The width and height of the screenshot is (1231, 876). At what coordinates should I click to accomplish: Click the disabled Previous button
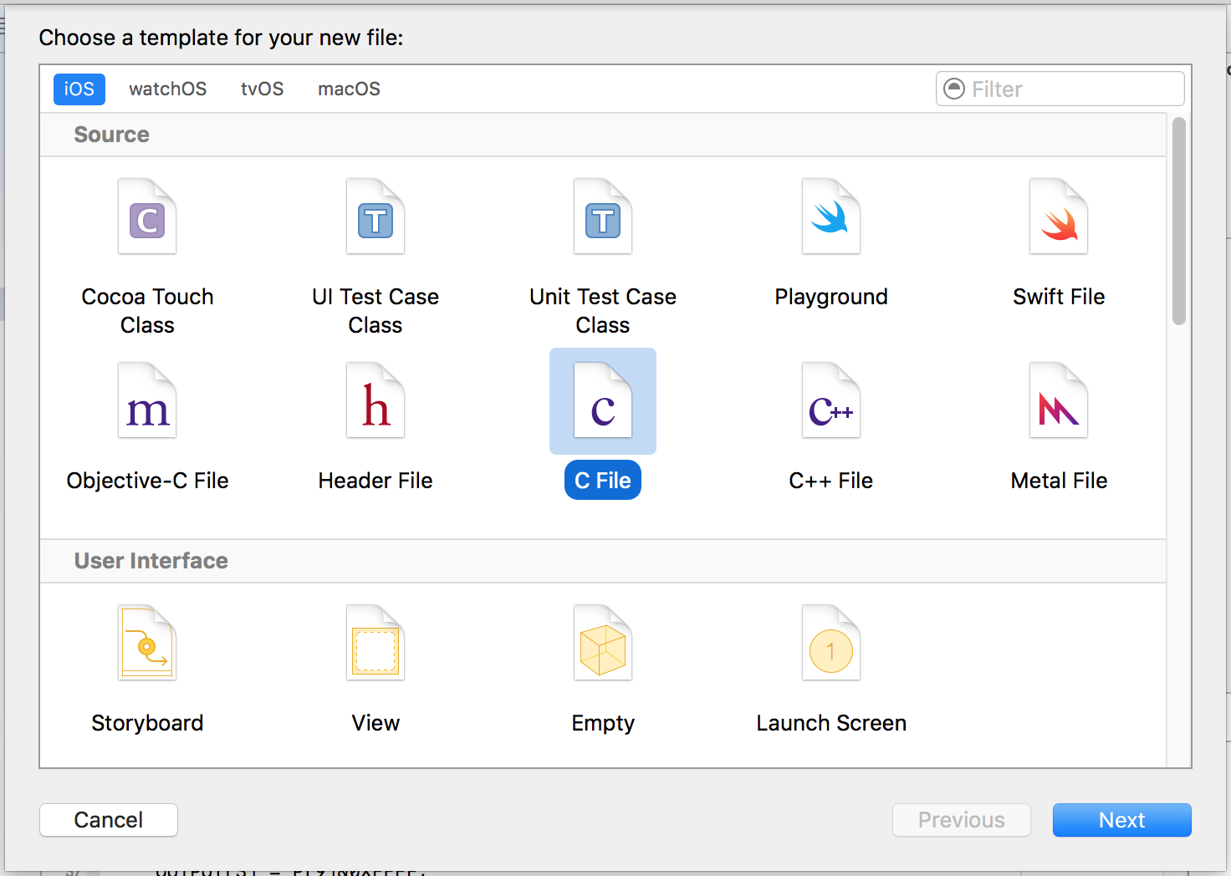pyautogui.click(x=962, y=820)
